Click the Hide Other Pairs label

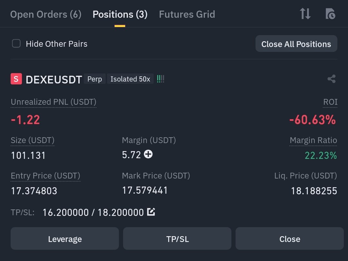tap(57, 44)
